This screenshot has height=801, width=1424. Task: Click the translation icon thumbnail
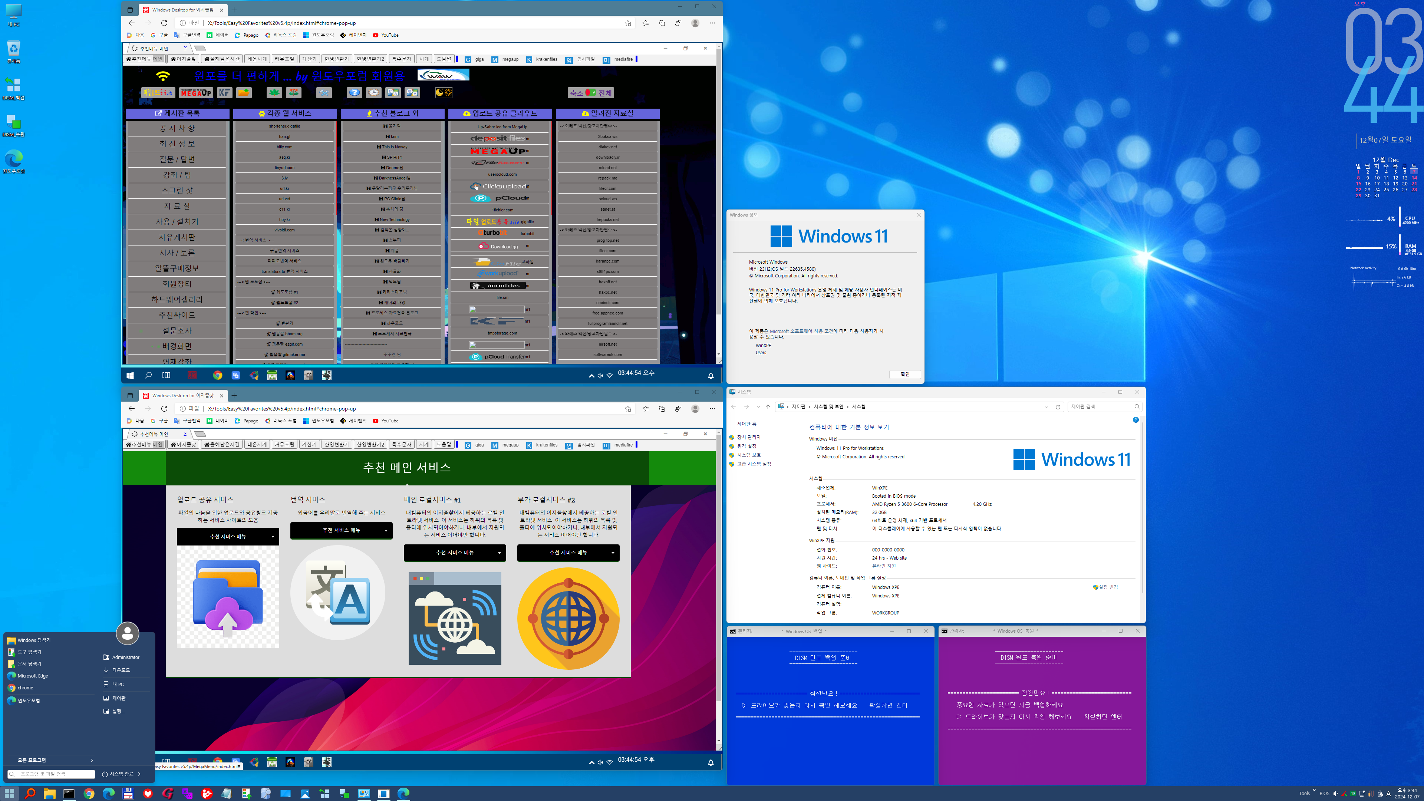pos(338,593)
